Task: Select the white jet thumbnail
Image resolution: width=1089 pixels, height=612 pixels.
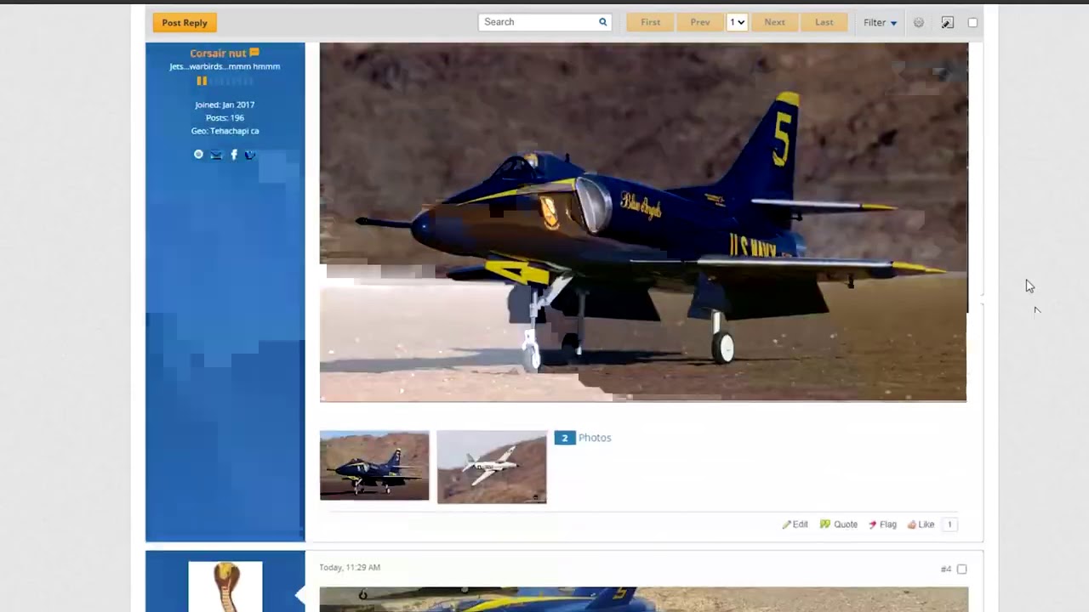Action: [492, 467]
